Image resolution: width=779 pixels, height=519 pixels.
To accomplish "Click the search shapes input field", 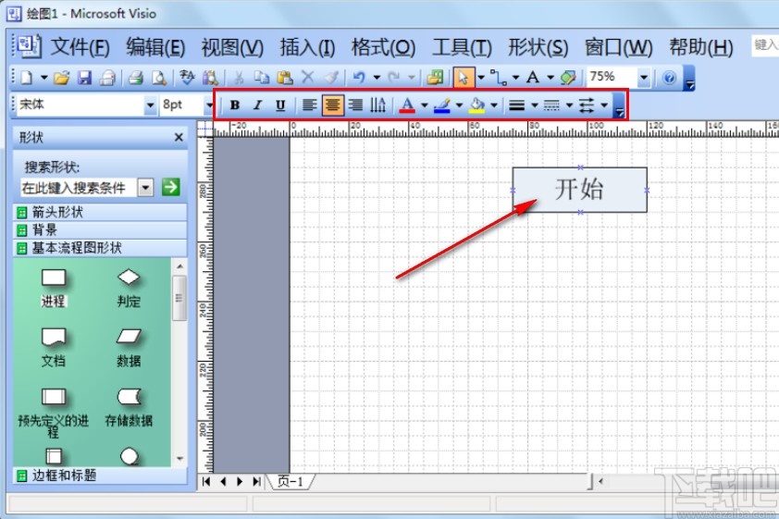I will pyautogui.click(x=79, y=188).
